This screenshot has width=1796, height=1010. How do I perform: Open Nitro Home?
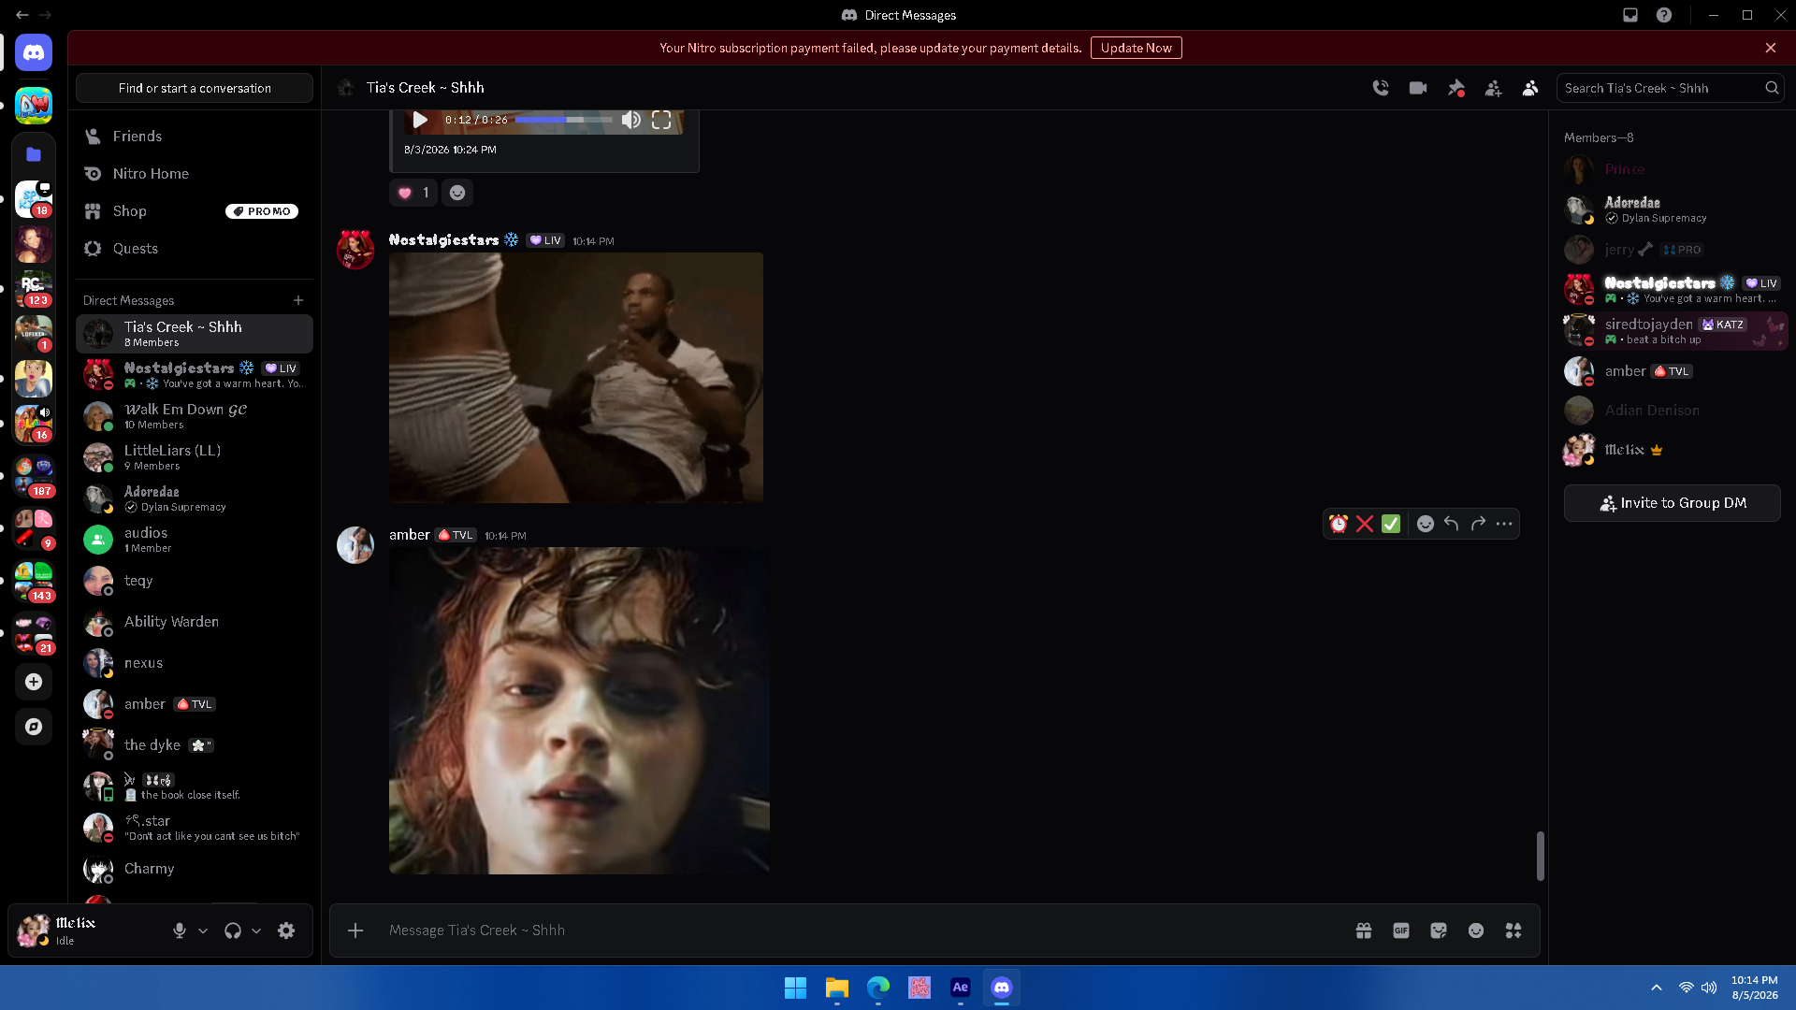point(195,174)
